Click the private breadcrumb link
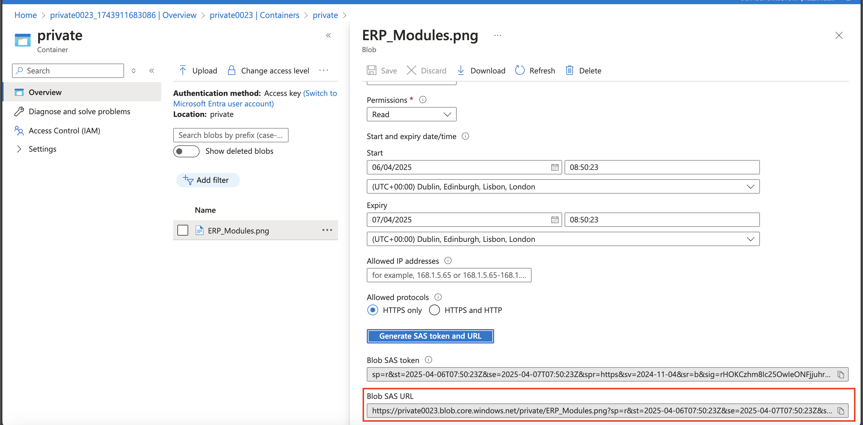863x425 pixels. [325, 15]
